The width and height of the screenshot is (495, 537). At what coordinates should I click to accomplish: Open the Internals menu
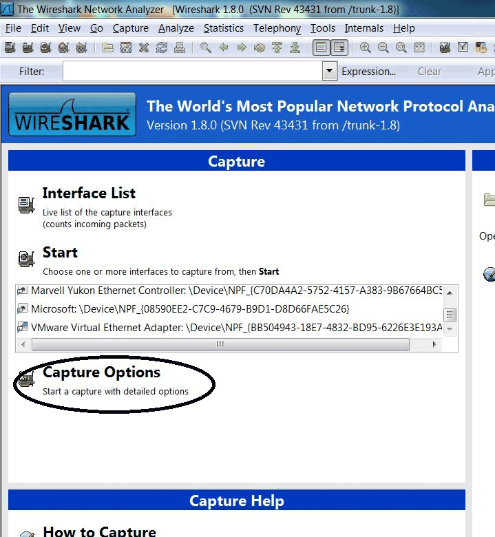(364, 28)
